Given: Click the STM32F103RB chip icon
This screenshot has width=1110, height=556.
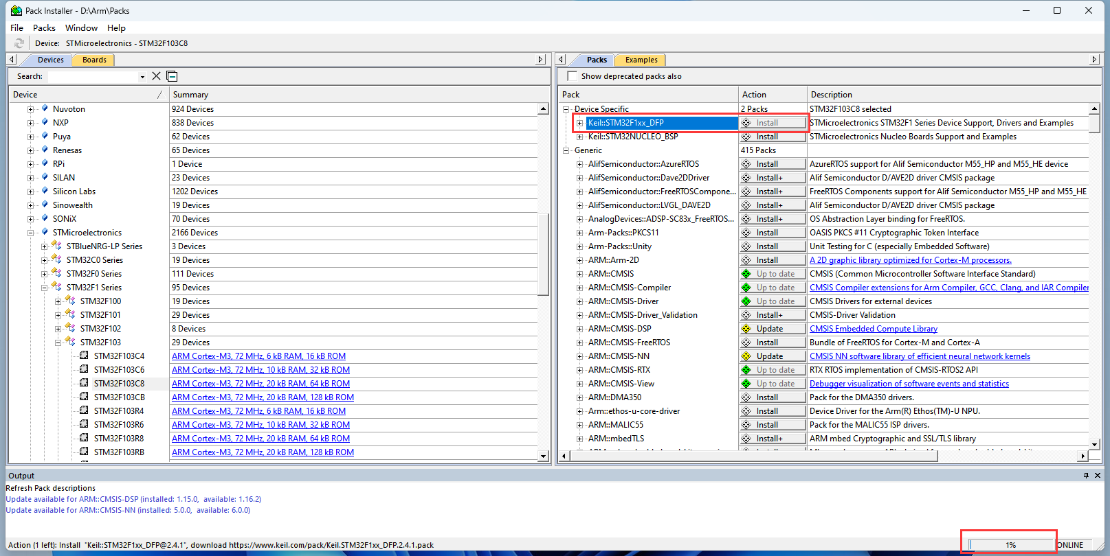Looking at the screenshot, I should 84,452.
